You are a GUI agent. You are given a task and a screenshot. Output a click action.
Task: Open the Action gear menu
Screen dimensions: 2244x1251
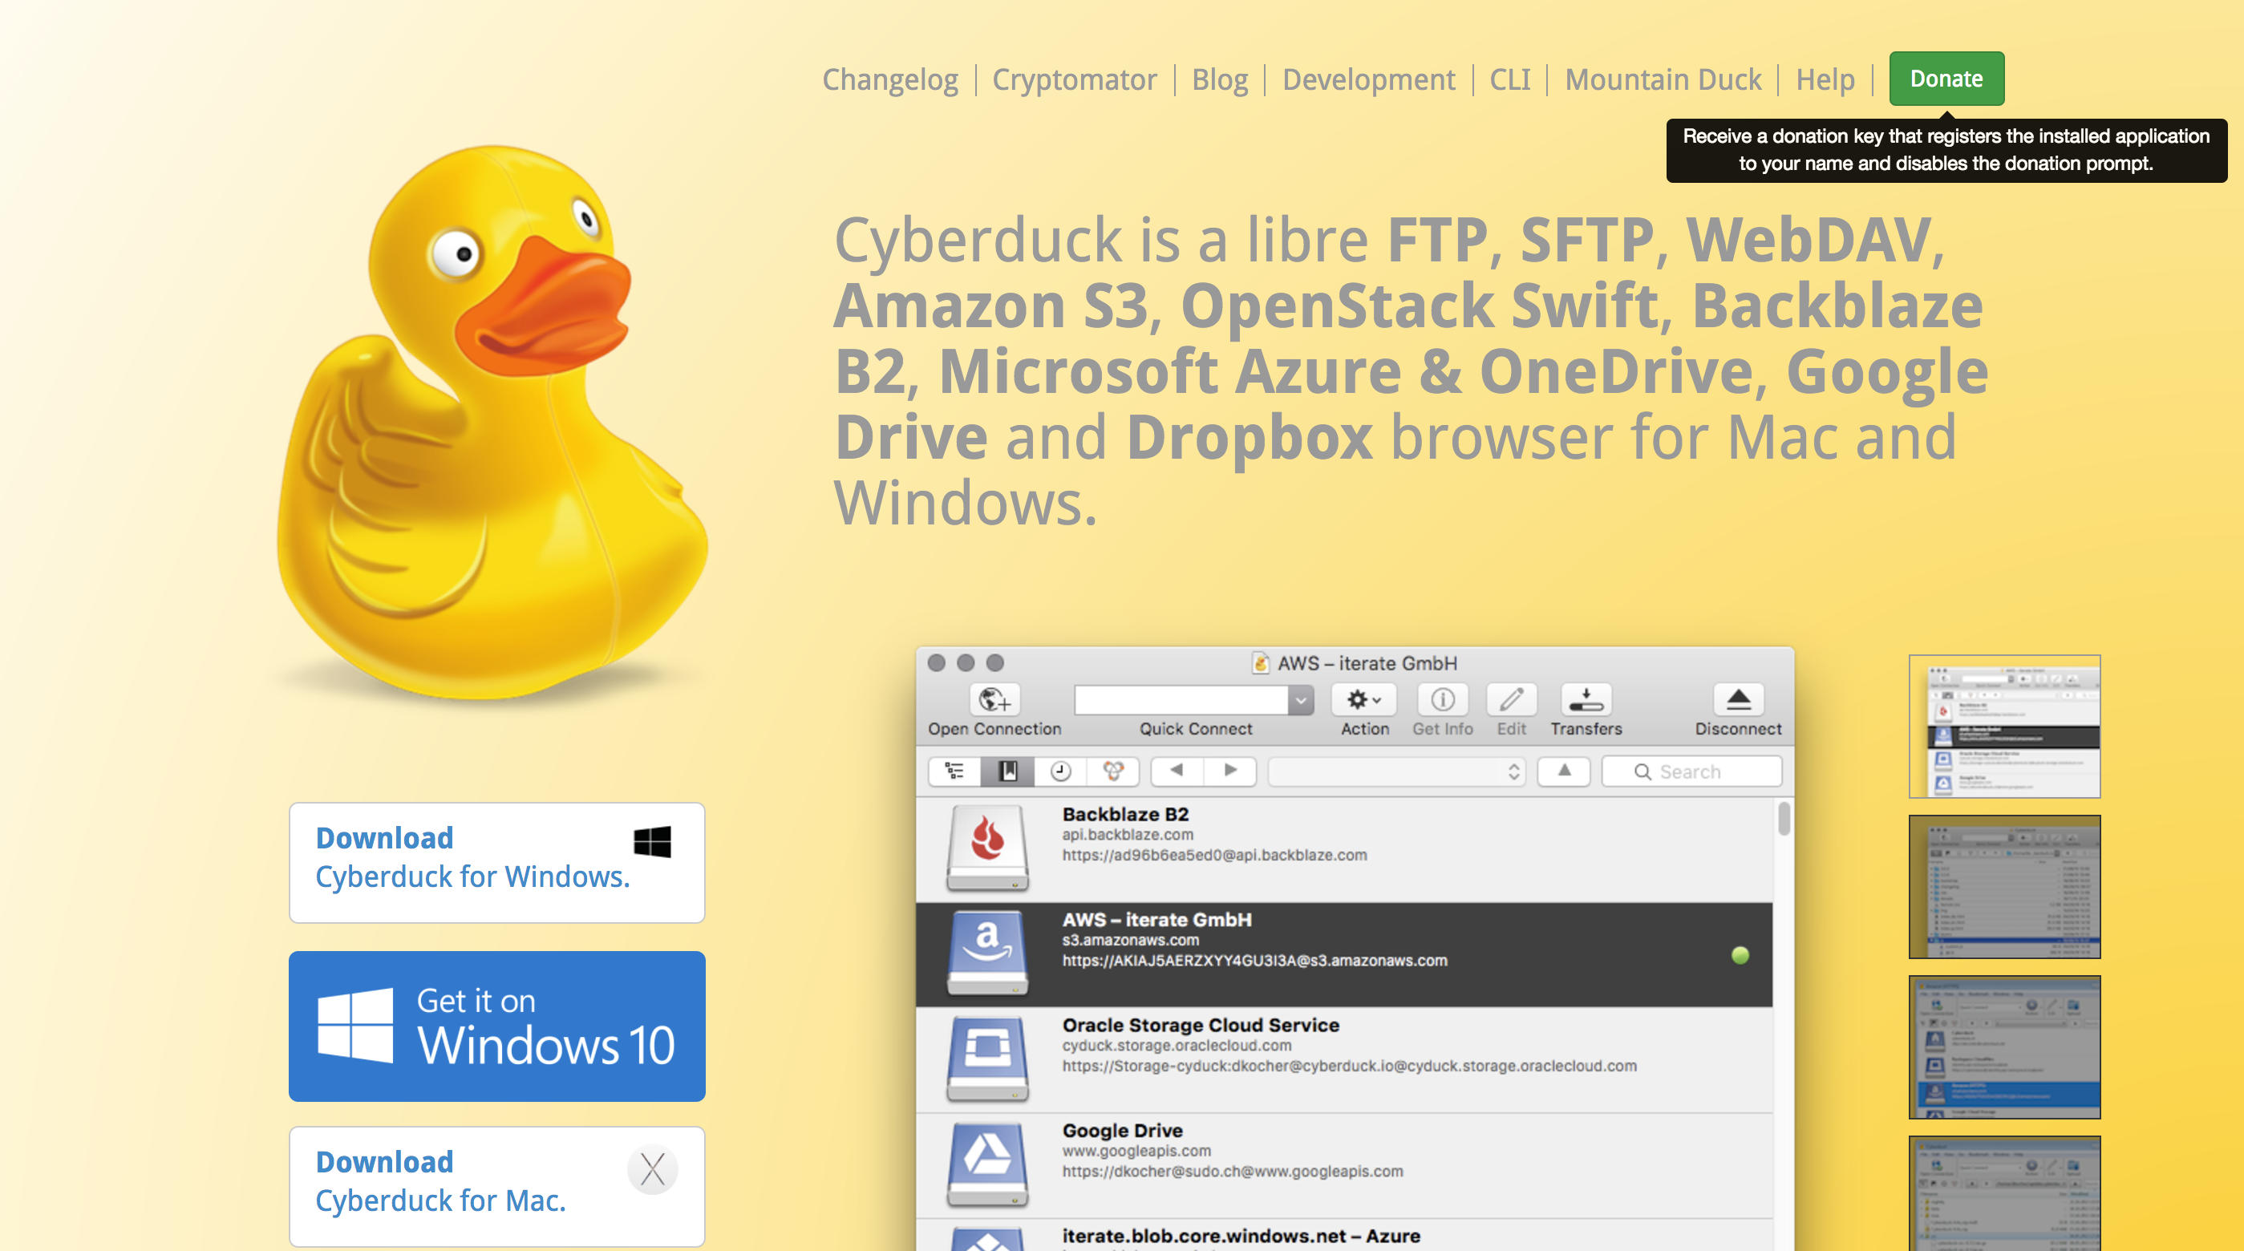pyautogui.click(x=1363, y=699)
